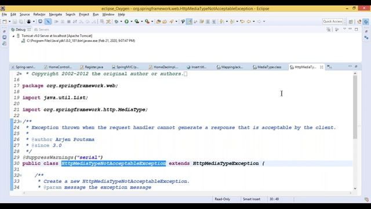Click the Open Perspective icon
The width and height of the screenshot is (371, 209).
351,22
